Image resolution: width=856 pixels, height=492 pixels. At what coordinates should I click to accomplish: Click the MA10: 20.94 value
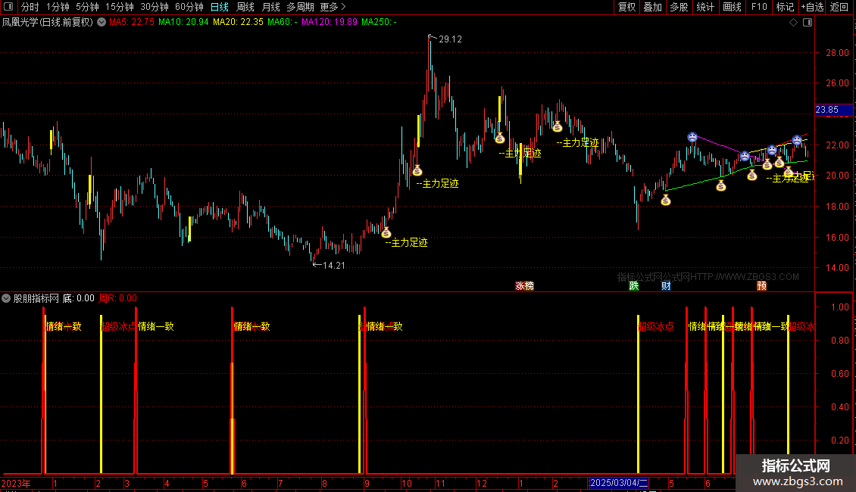(x=183, y=22)
